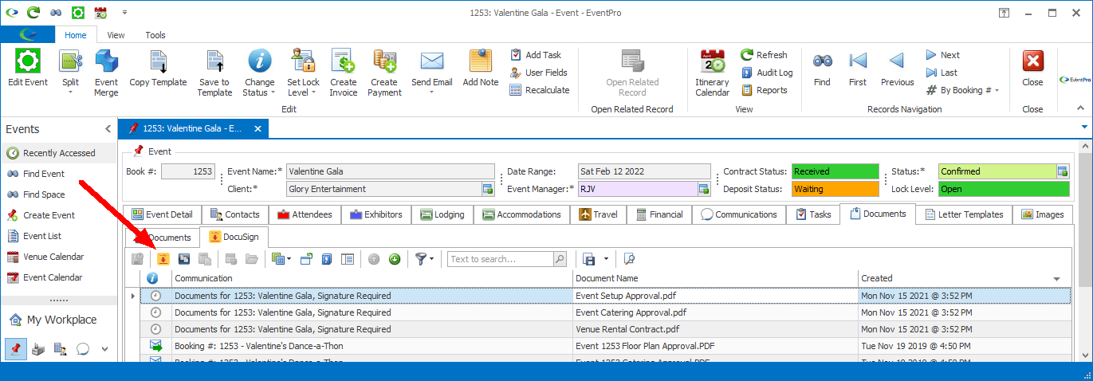Open User Fields from the ribbon
1093x381 pixels.
click(538, 73)
